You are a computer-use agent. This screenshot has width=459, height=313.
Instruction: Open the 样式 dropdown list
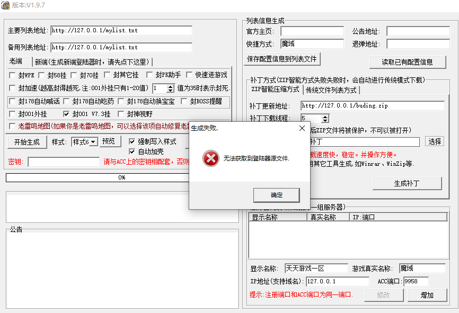click(x=93, y=142)
